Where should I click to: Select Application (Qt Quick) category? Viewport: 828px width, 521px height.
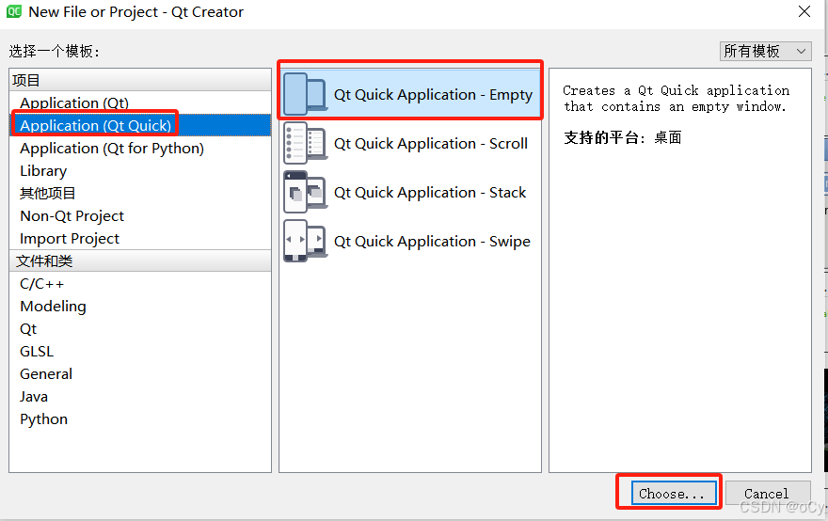(140, 125)
